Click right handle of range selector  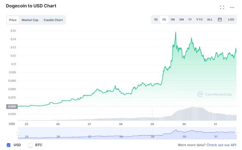coord(236,133)
